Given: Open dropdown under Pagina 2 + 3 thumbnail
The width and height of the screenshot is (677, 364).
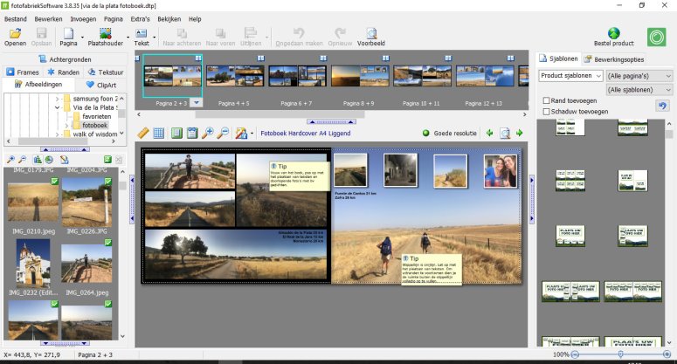Looking at the screenshot, I should [197, 103].
